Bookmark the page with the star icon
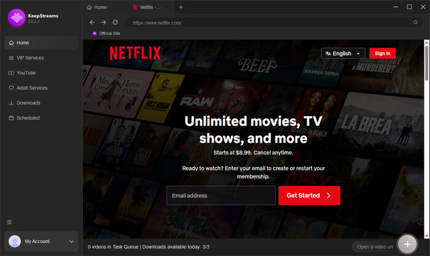 (x=415, y=23)
